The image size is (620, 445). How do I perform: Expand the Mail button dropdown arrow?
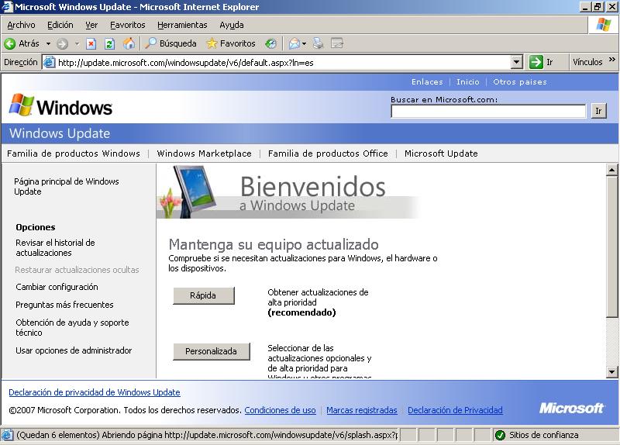[x=305, y=44]
